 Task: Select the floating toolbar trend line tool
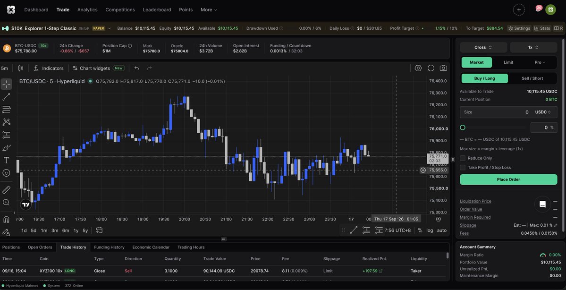[354, 230]
